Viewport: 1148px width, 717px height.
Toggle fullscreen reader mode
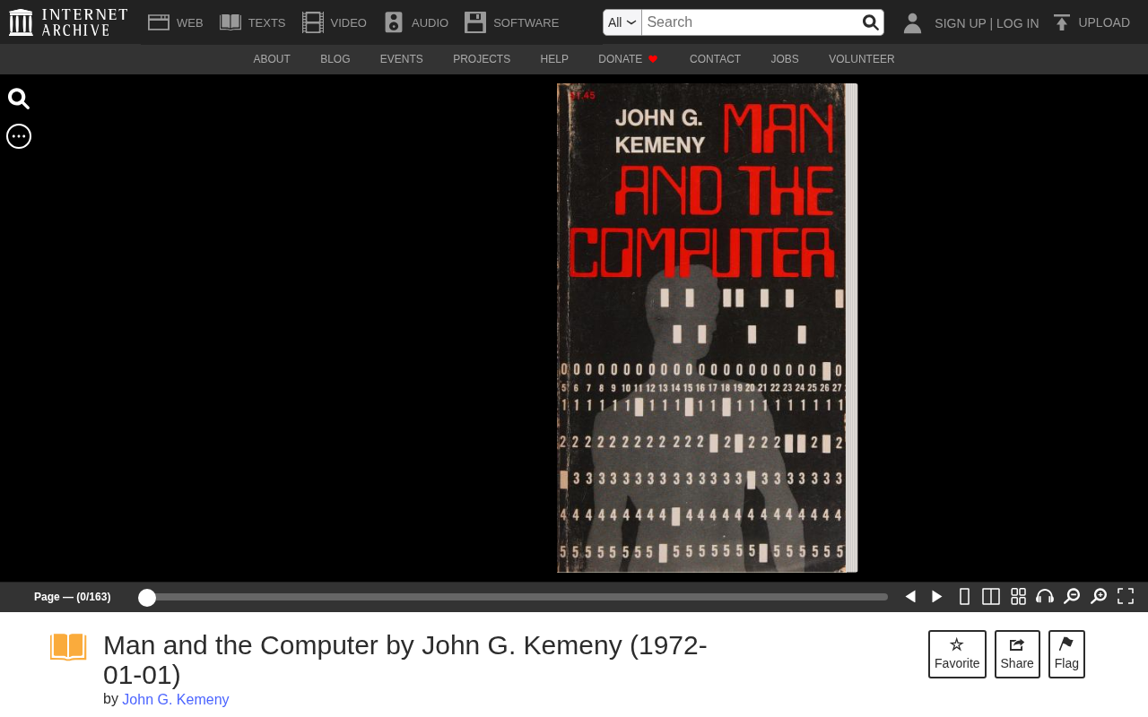[x=1126, y=597]
